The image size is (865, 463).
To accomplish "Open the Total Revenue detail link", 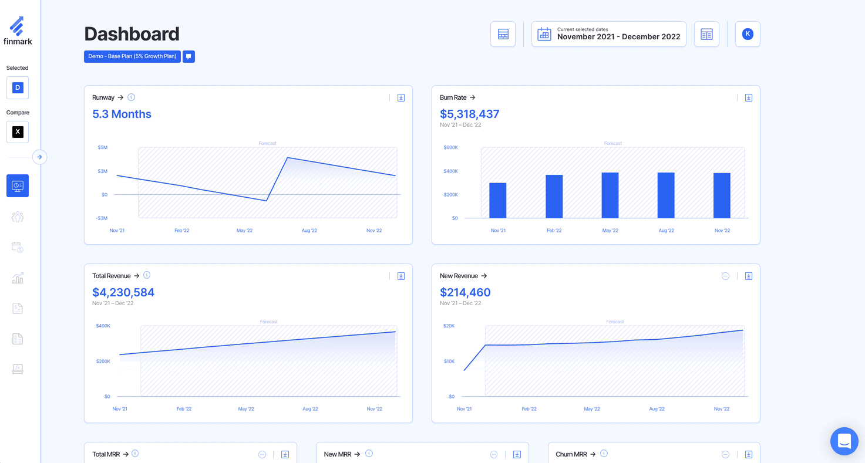I will pyautogui.click(x=116, y=276).
